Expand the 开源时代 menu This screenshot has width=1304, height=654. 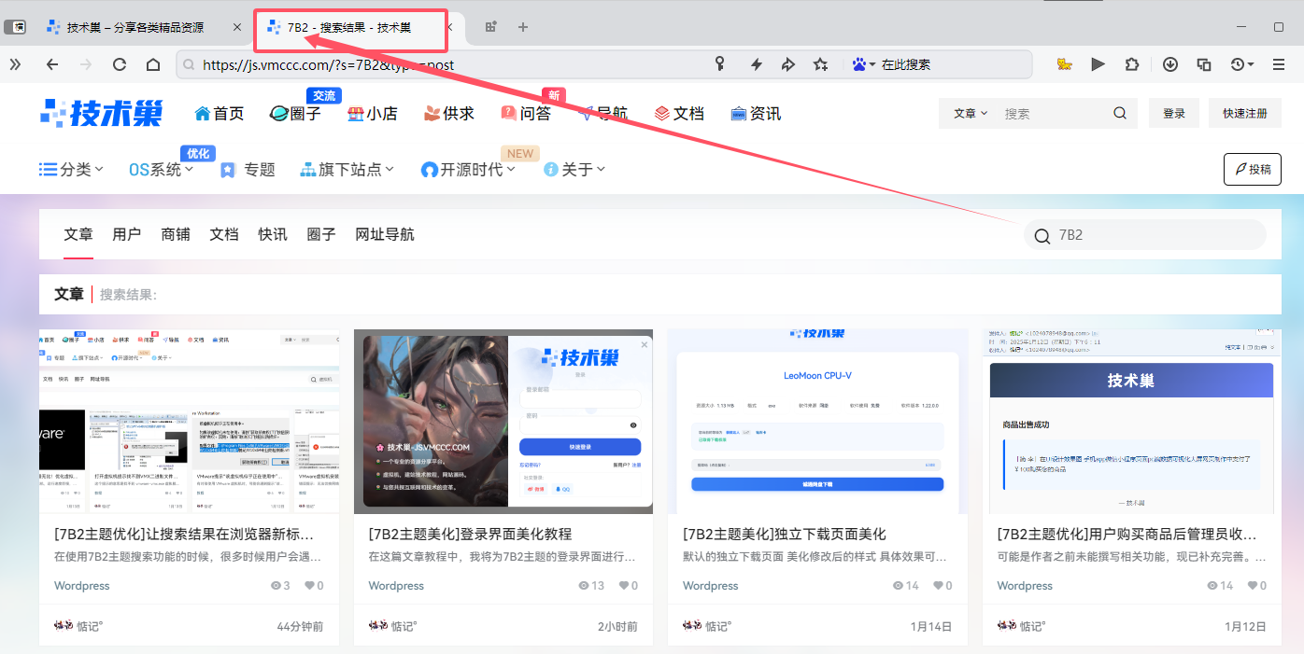(x=468, y=169)
